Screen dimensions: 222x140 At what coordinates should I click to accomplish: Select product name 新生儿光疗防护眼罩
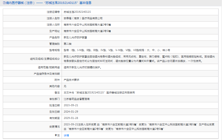coord(75,37)
